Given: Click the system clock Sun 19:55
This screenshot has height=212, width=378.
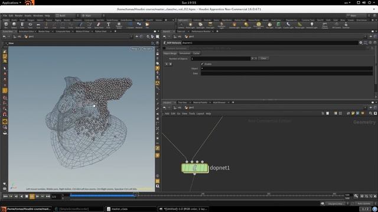Looking at the screenshot, I should point(189,2).
